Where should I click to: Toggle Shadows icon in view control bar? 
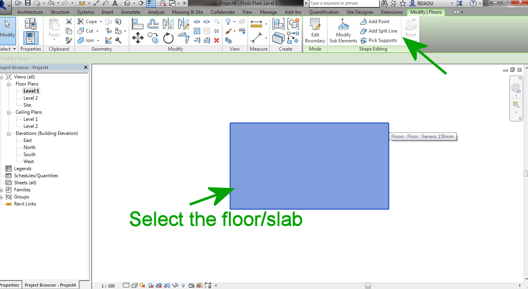[151, 285]
